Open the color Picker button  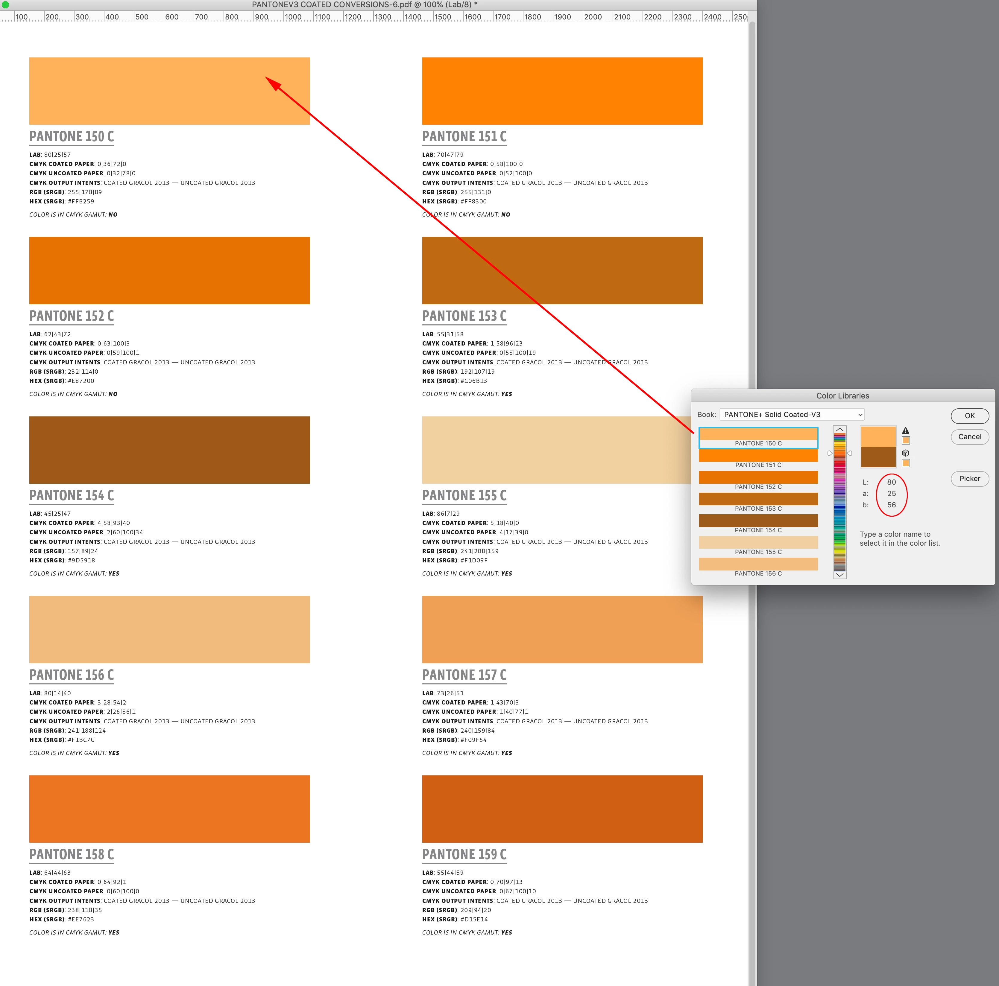coord(970,479)
